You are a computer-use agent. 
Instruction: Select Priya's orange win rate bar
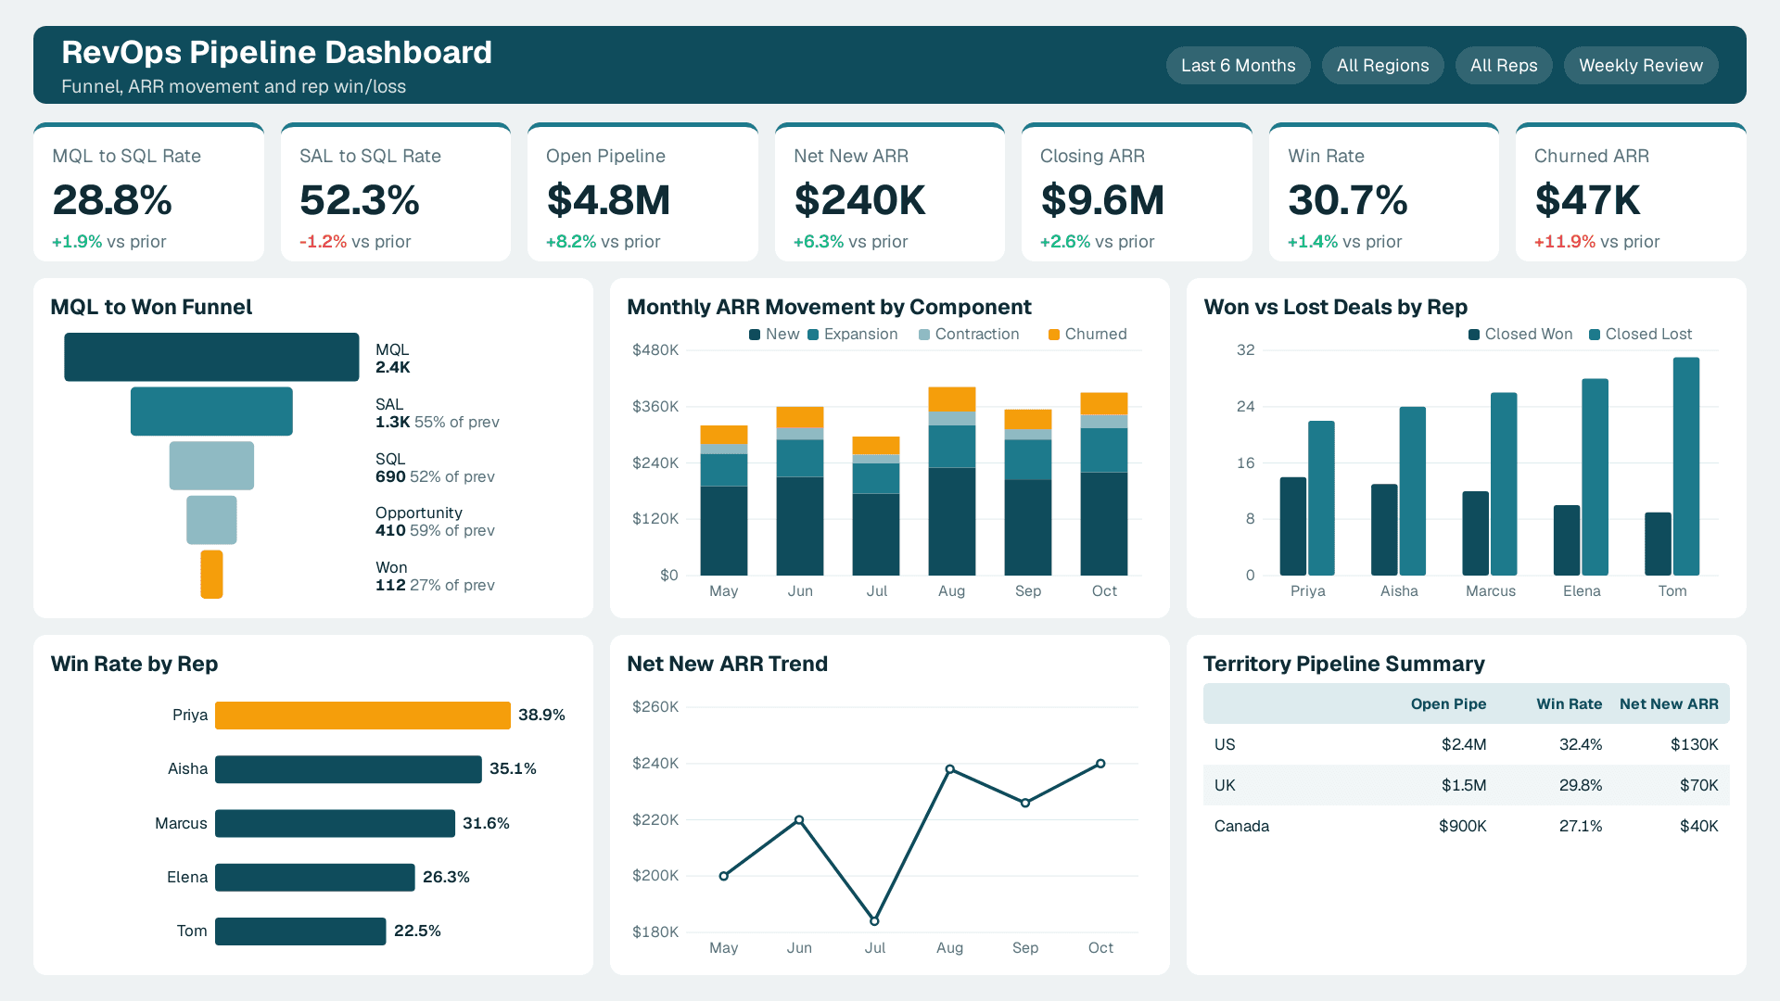tap(362, 716)
